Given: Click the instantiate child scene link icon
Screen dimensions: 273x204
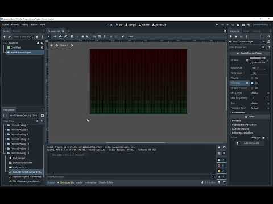Looking at the screenshot, I should click(x=10, y=37).
